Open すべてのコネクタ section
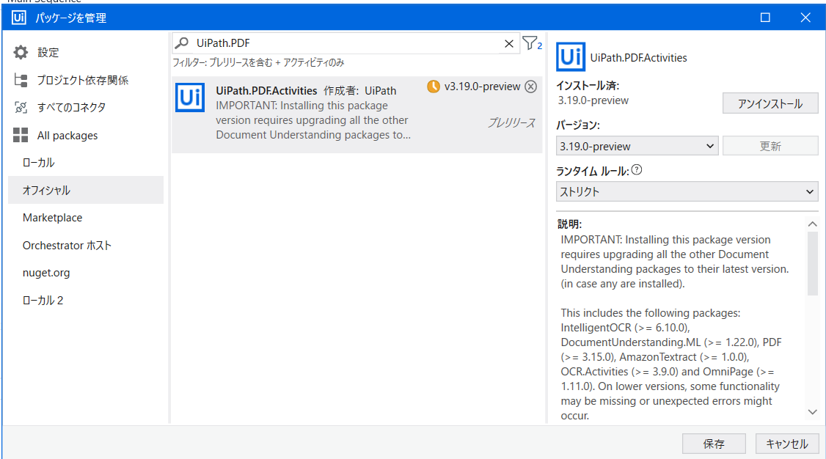This screenshot has height=459, width=826. (x=71, y=107)
